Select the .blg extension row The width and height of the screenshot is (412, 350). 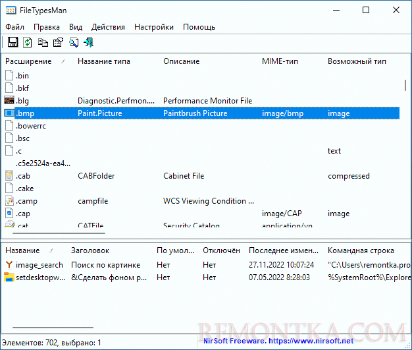[202, 101]
